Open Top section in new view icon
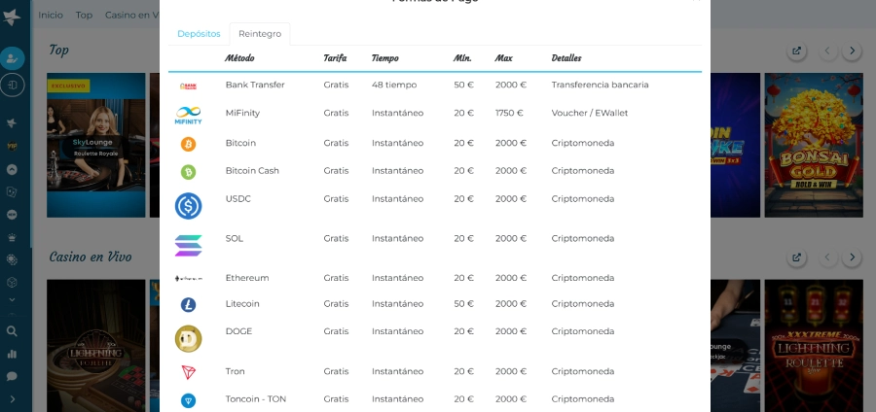The height and width of the screenshot is (412, 876). 797,51
